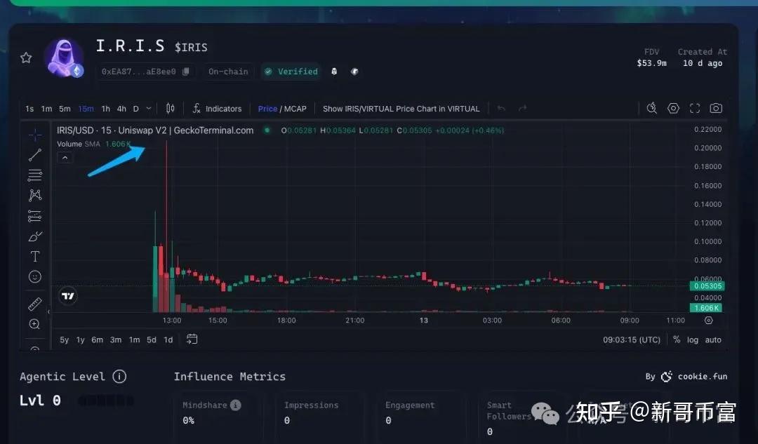758x444 pixels.
Task: Select the trend line drawing tool
Action: tap(34, 155)
